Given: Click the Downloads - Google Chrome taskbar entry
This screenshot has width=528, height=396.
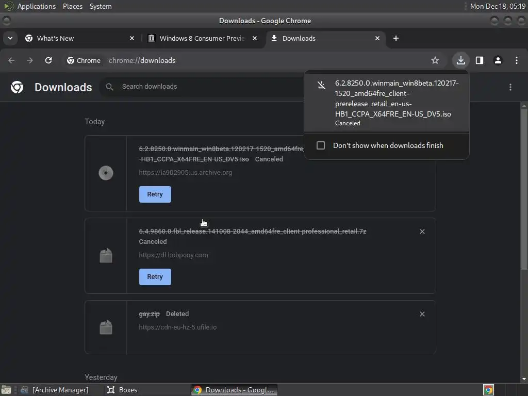Looking at the screenshot, I should pyautogui.click(x=235, y=390).
